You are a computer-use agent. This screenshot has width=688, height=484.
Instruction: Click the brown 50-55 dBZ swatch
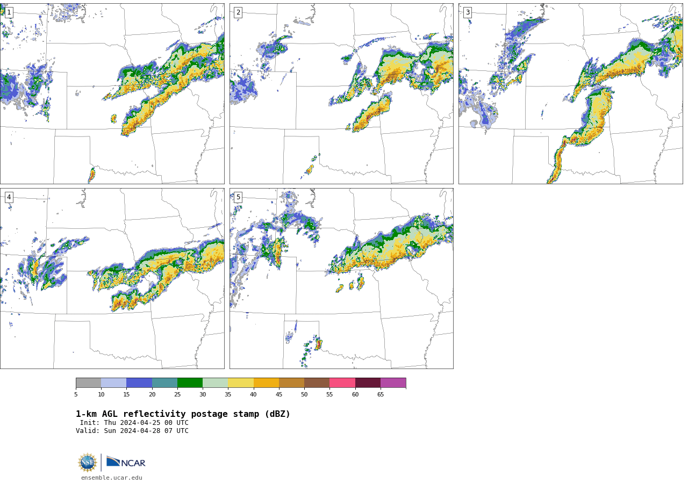pos(317,383)
